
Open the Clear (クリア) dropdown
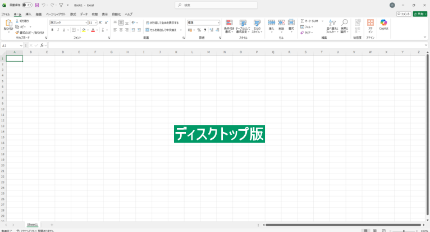coord(307,33)
